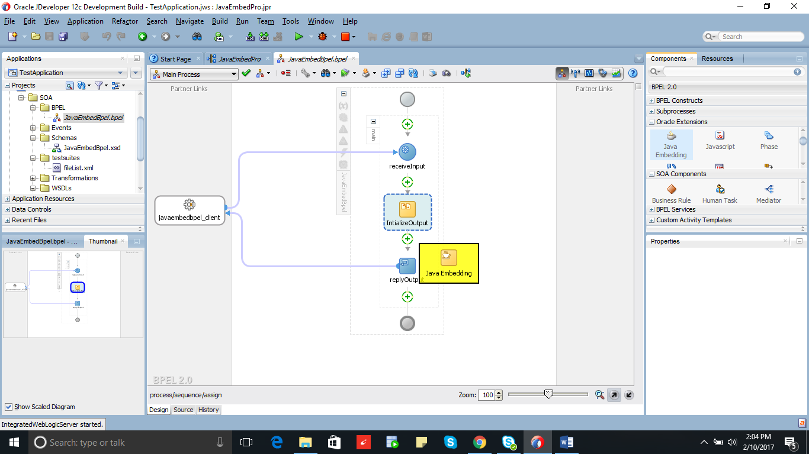This screenshot has height=454, width=809.
Task: Click the binoculars Search icon in main toolbar
Action: (197, 37)
